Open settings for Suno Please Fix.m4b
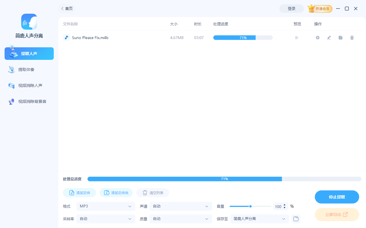 [x=317, y=37]
